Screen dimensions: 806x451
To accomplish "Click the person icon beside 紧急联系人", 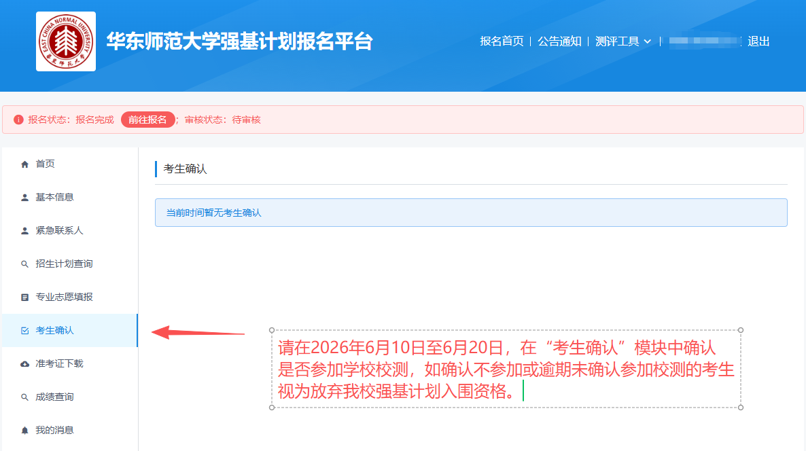I will (25, 231).
